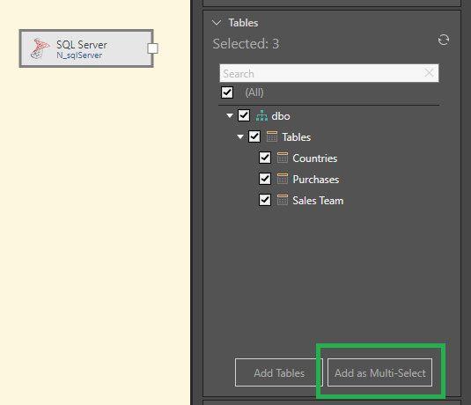Click the dbo schema icon
The width and height of the screenshot is (471, 405).
261,115
